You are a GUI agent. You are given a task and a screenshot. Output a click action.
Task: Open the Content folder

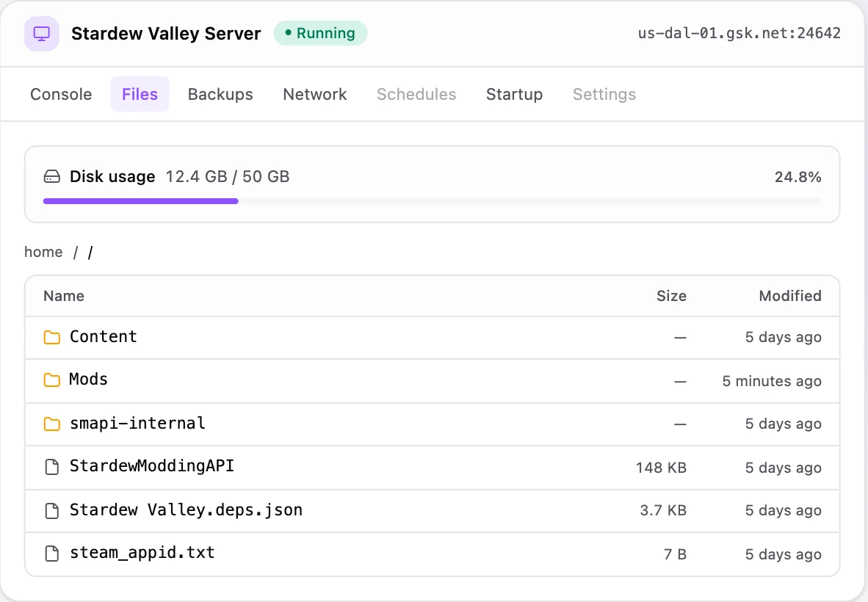click(x=103, y=337)
